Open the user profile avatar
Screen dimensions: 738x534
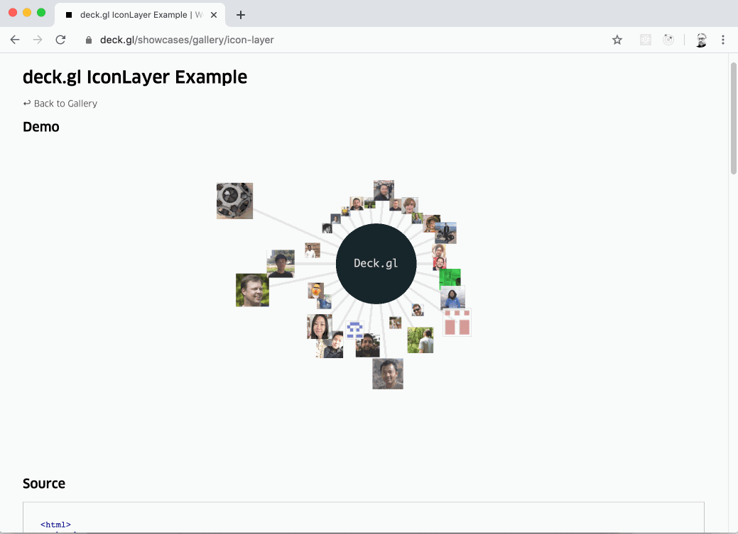(x=701, y=40)
